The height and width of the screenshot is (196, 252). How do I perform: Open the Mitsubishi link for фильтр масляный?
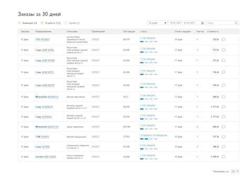47,97
